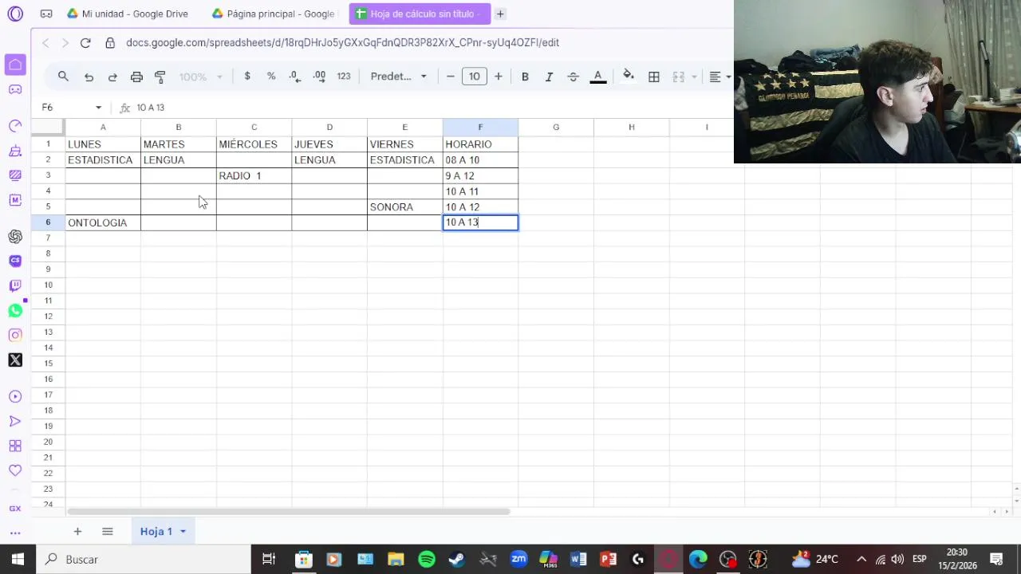Image resolution: width=1021 pixels, height=574 pixels.
Task: Click the URL address bar
Action: coord(343,42)
